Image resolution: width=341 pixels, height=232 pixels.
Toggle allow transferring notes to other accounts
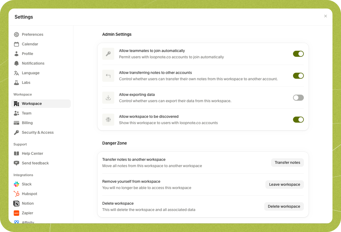pyautogui.click(x=298, y=76)
